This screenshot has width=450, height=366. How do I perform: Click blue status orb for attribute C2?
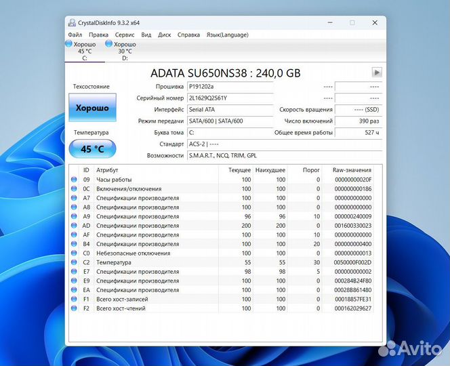(74, 262)
